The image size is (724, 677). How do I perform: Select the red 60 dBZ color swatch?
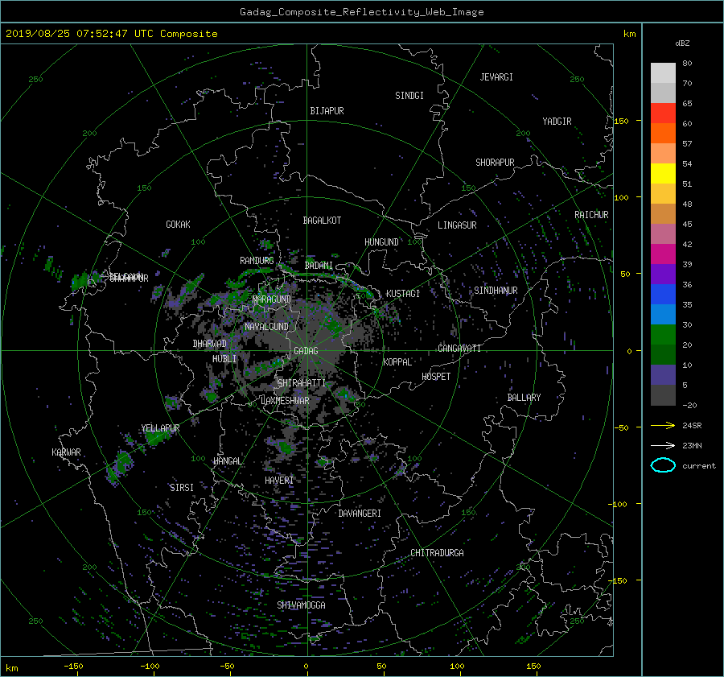663,114
